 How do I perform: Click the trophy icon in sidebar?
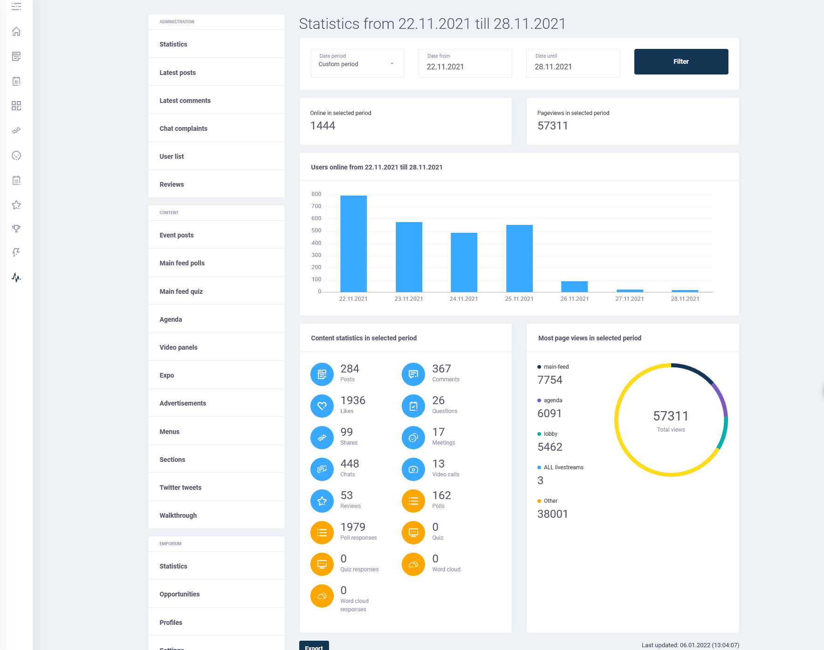(16, 228)
